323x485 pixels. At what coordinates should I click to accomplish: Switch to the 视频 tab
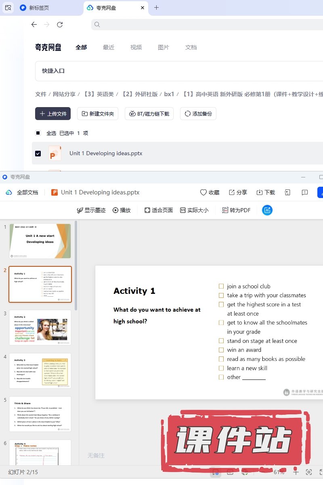pos(136,47)
